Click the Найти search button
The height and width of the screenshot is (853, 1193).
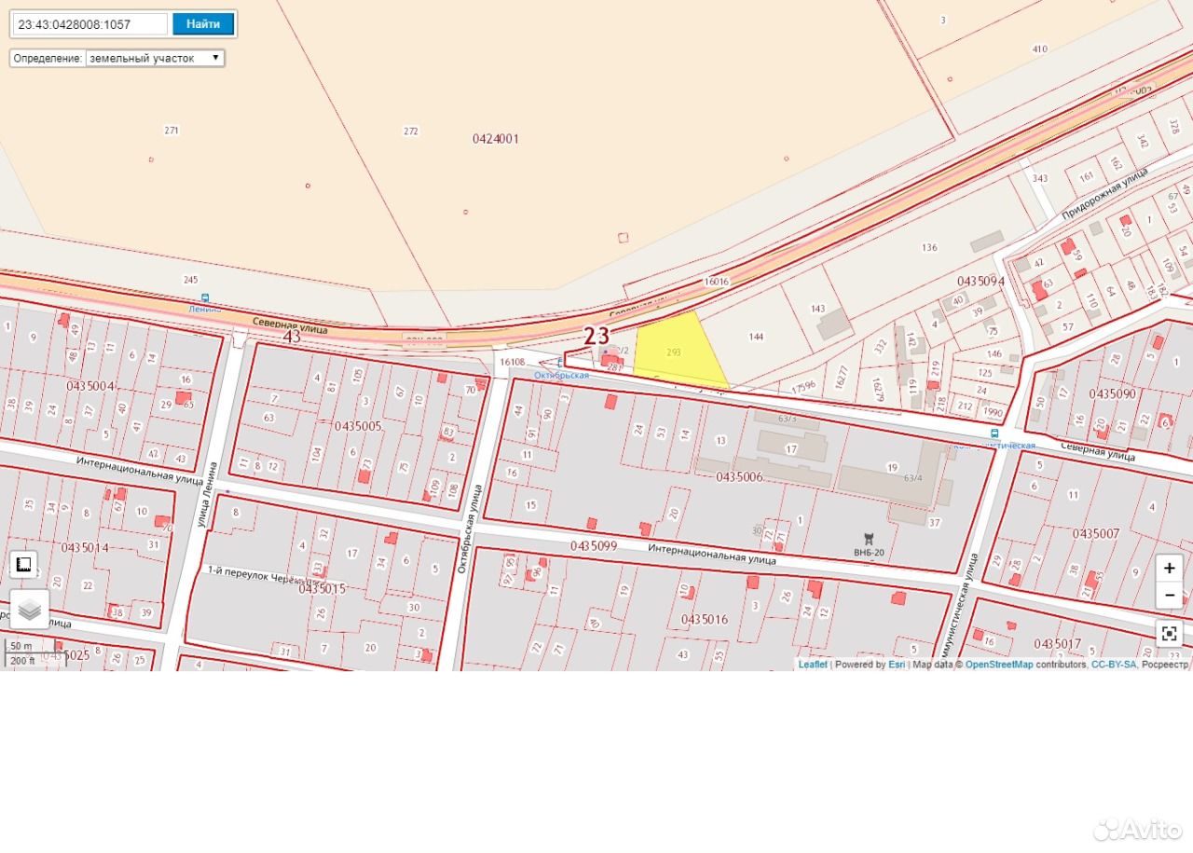[203, 24]
